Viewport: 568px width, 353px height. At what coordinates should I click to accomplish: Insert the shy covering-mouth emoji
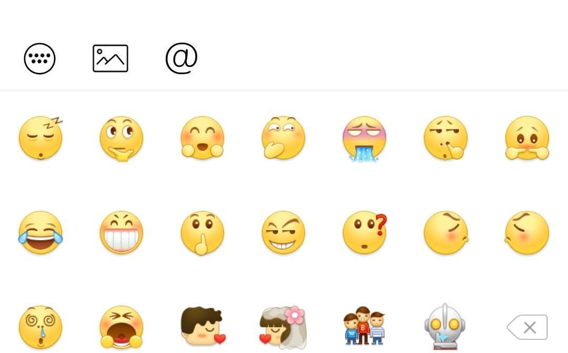(x=527, y=138)
